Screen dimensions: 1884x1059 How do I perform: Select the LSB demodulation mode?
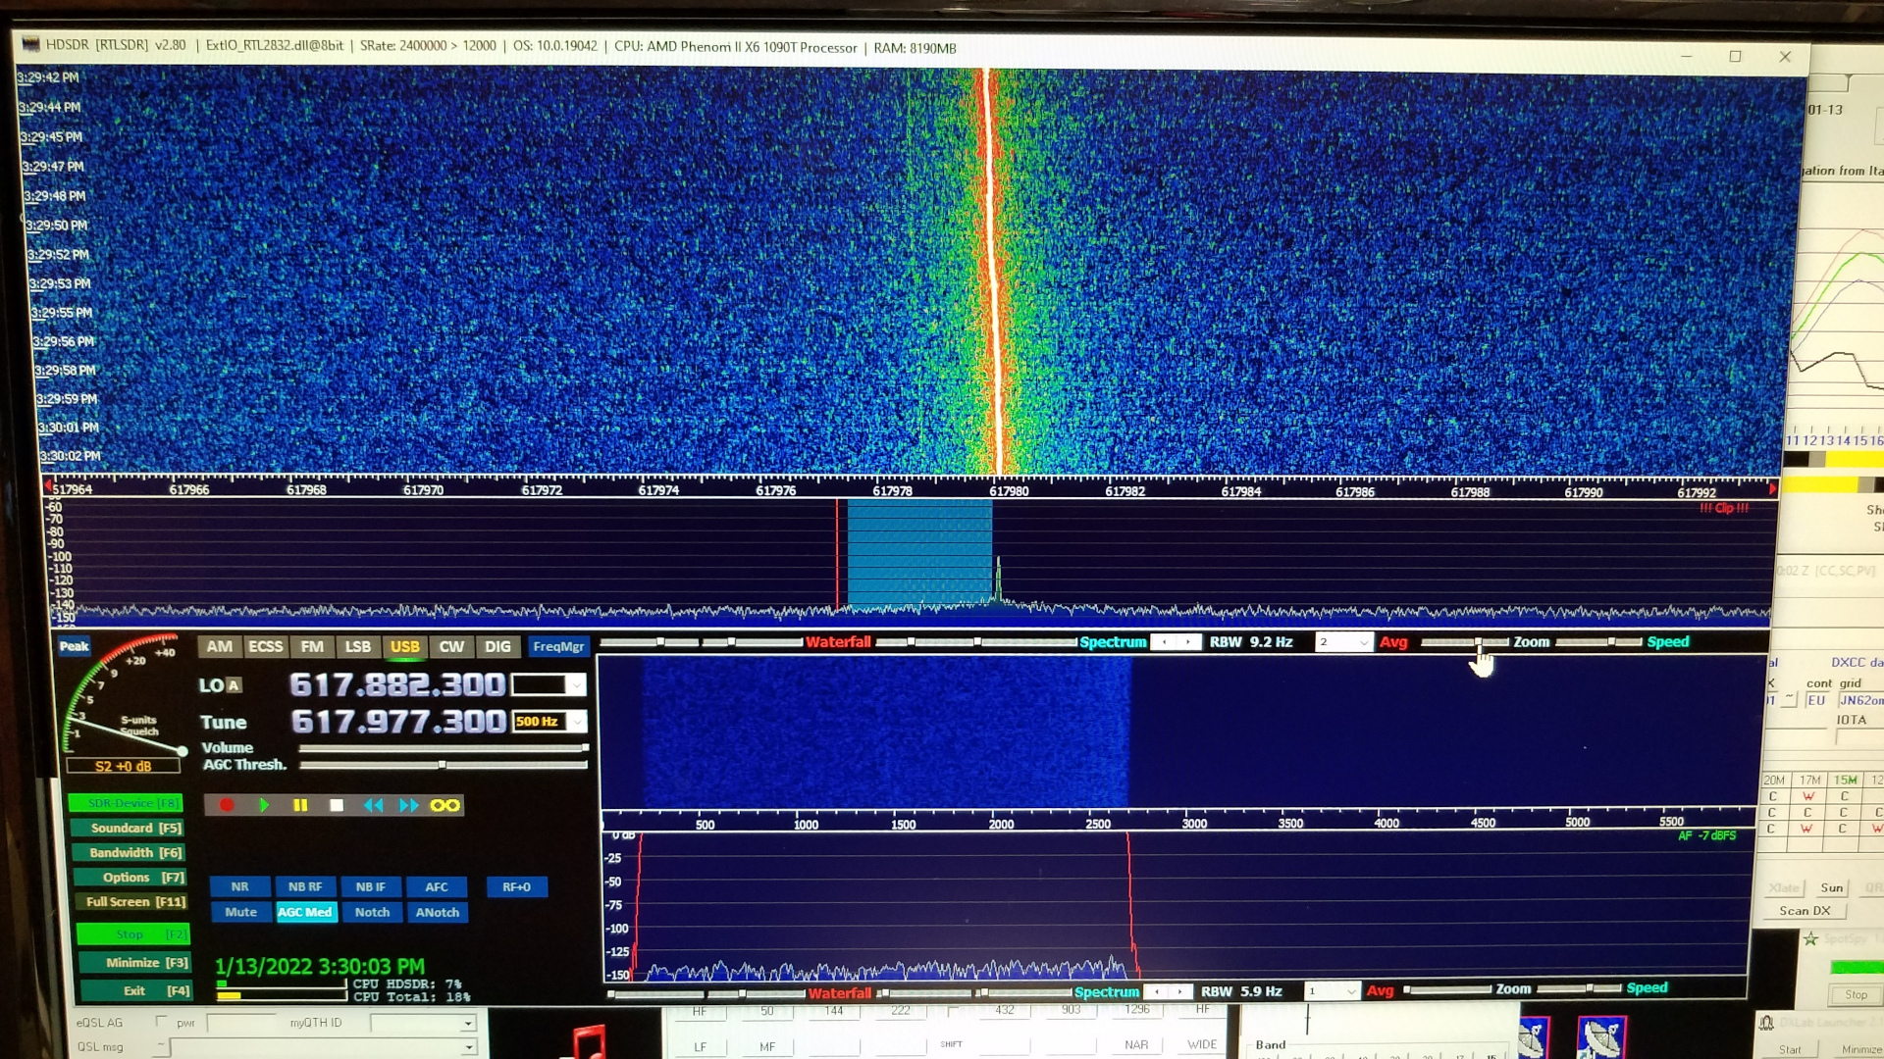(357, 646)
